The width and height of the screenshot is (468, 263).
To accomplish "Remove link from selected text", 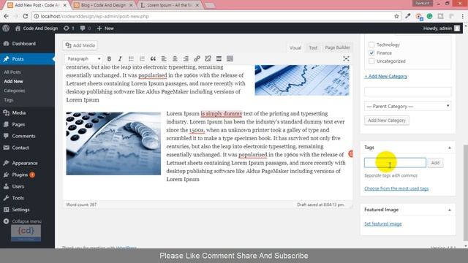I will pyautogui.click(x=208, y=58).
